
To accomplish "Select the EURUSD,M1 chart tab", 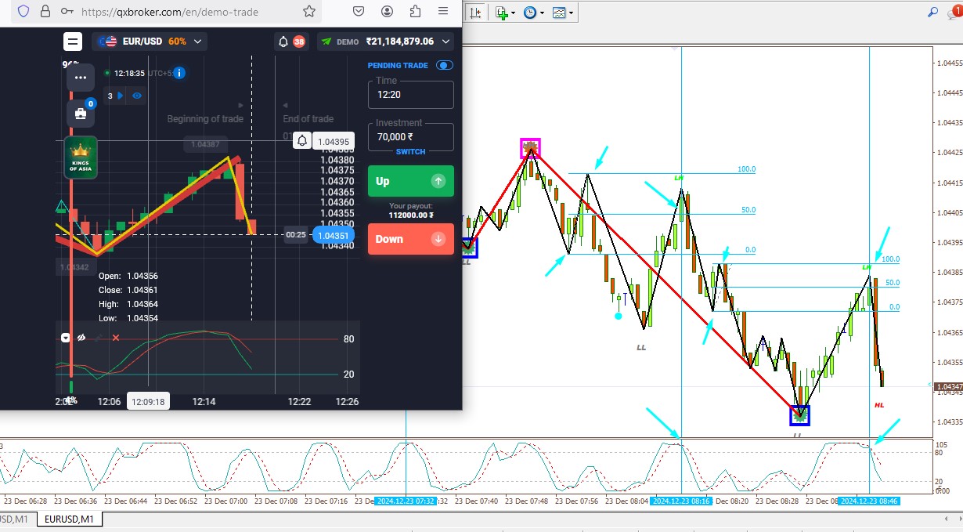I will [x=70, y=519].
